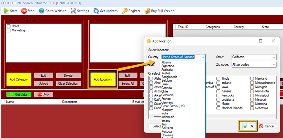Click the Country combo box text field
The width and height of the screenshot is (283, 138).
pos(181,57)
